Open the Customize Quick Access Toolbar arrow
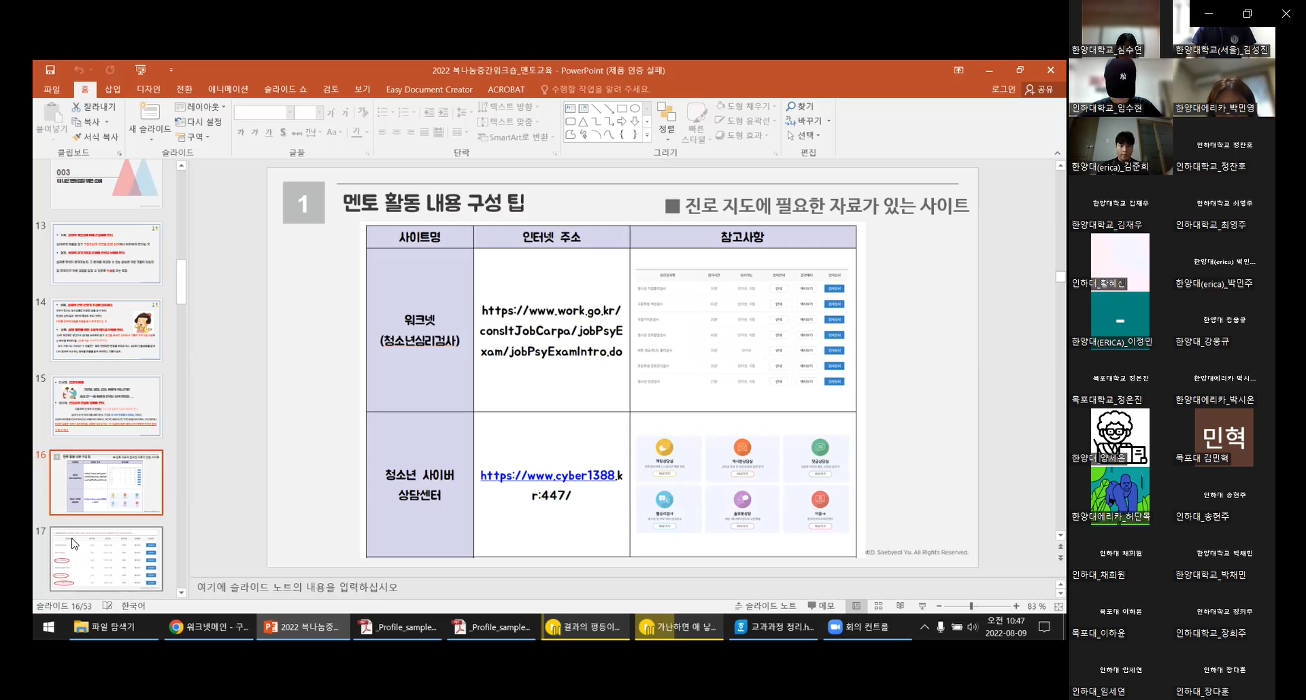The image size is (1306, 700). (171, 70)
